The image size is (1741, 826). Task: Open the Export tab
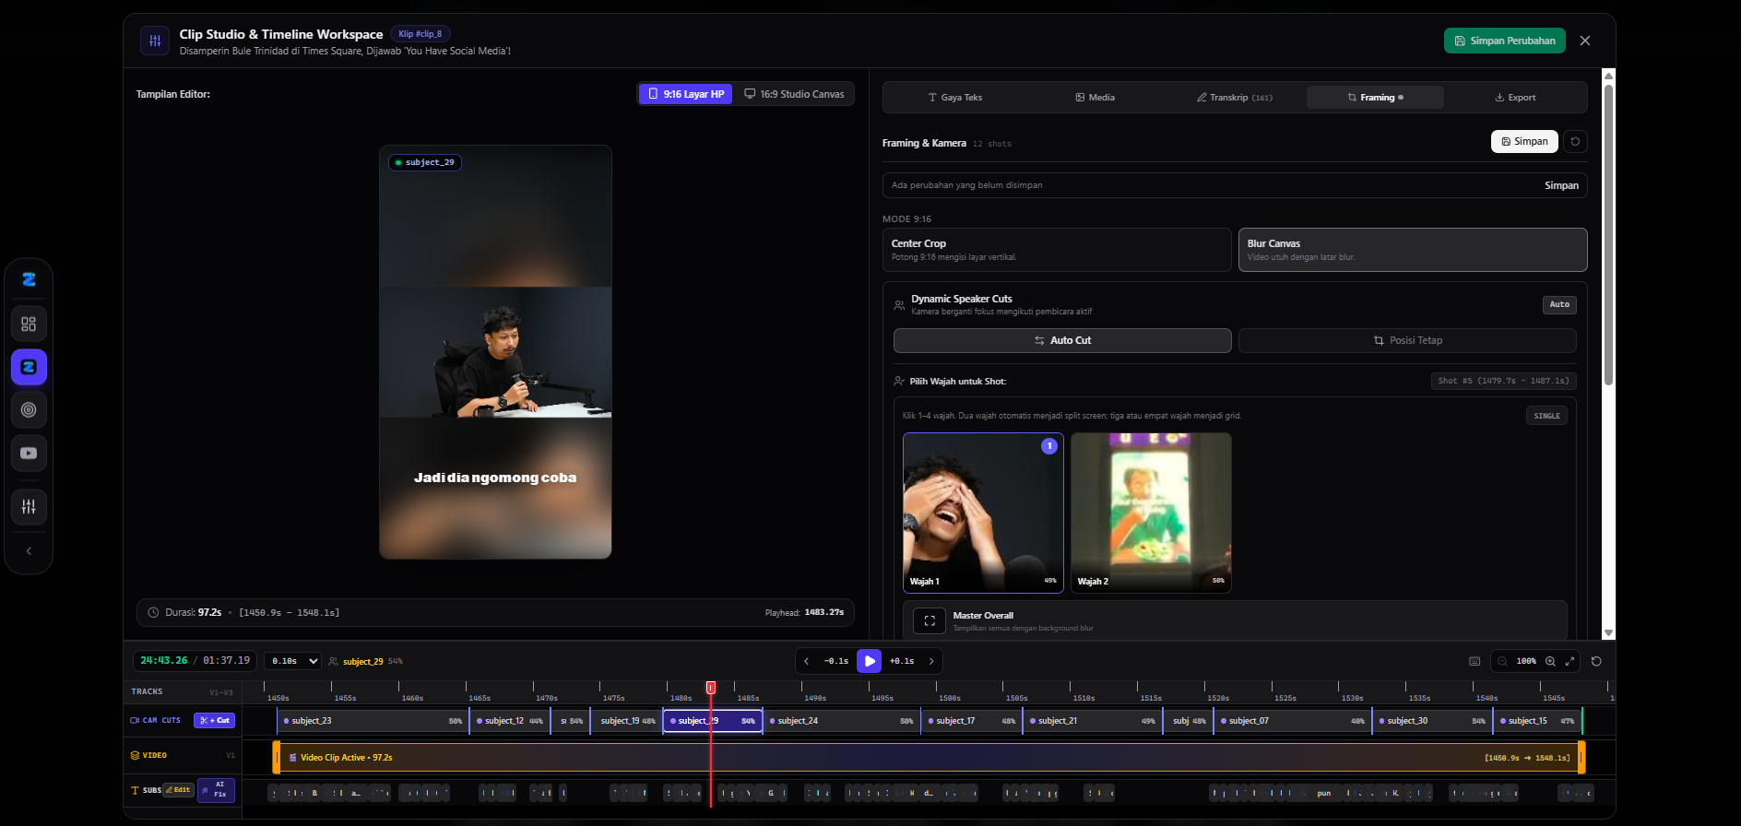(1515, 97)
